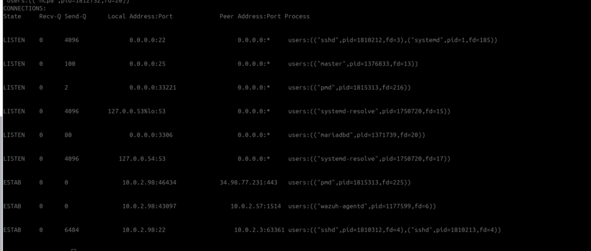Click the Recv-Q column header
Screen dimensions: 591x251
(50, 16)
